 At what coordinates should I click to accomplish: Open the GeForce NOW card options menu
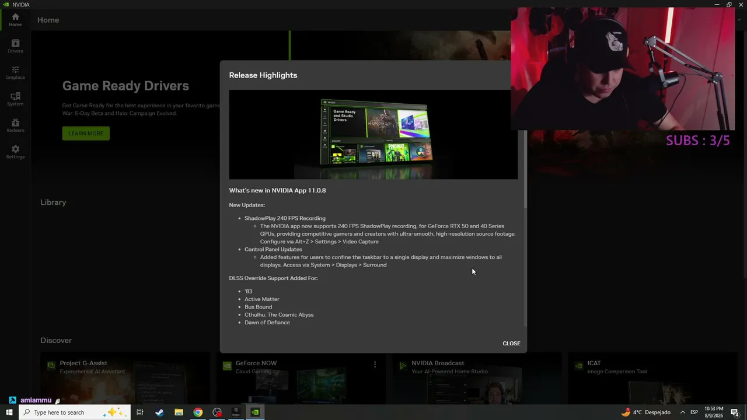tap(375, 365)
